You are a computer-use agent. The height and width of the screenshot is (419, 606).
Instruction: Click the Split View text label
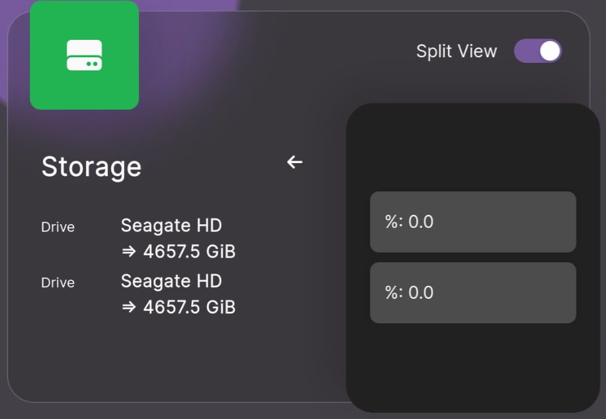pos(457,51)
